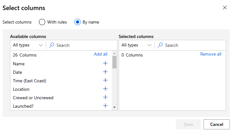
Task: Click plus next to Crewed or Uncrewed
Action: 105,97
